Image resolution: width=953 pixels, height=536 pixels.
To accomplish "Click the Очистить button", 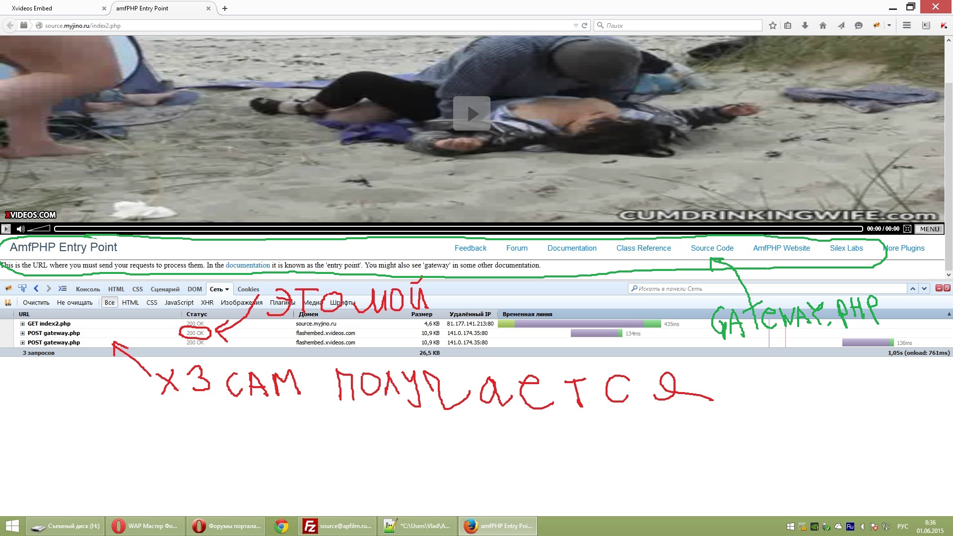I will (36, 302).
